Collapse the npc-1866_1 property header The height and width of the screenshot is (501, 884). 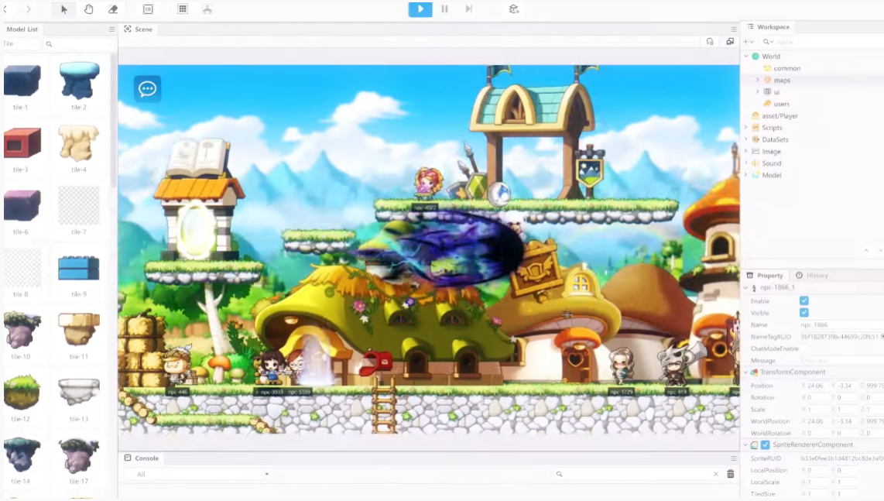tap(746, 288)
